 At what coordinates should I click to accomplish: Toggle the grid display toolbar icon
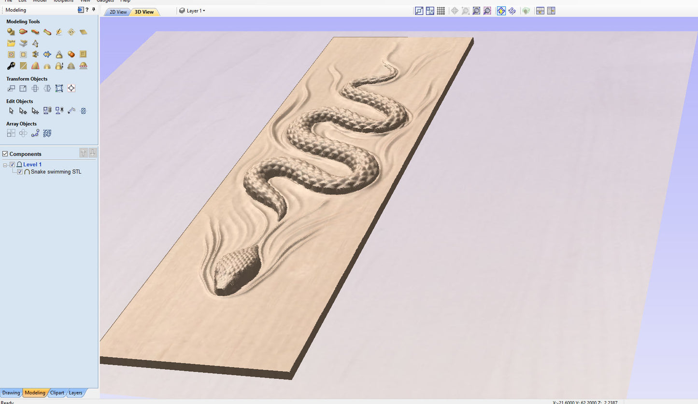[x=441, y=11]
